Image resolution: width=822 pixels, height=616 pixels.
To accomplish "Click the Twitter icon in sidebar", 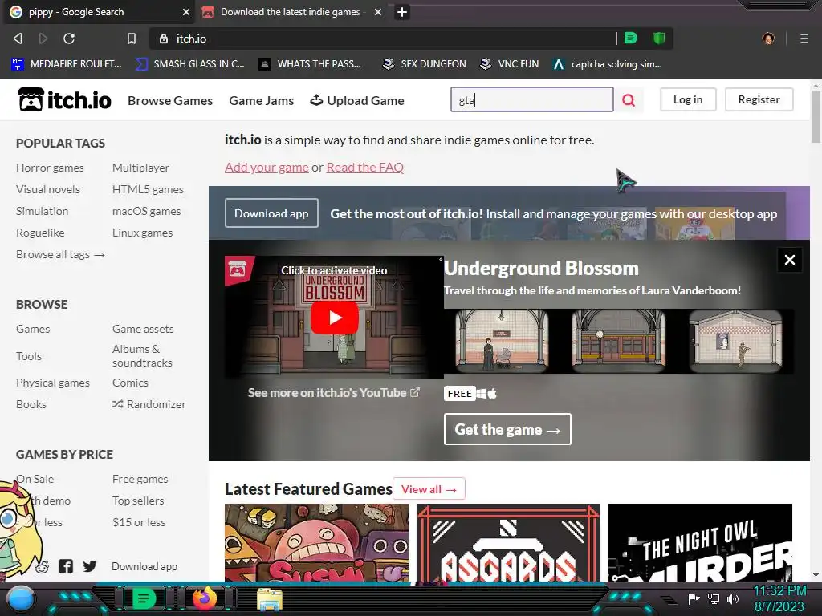I will pos(90,566).
